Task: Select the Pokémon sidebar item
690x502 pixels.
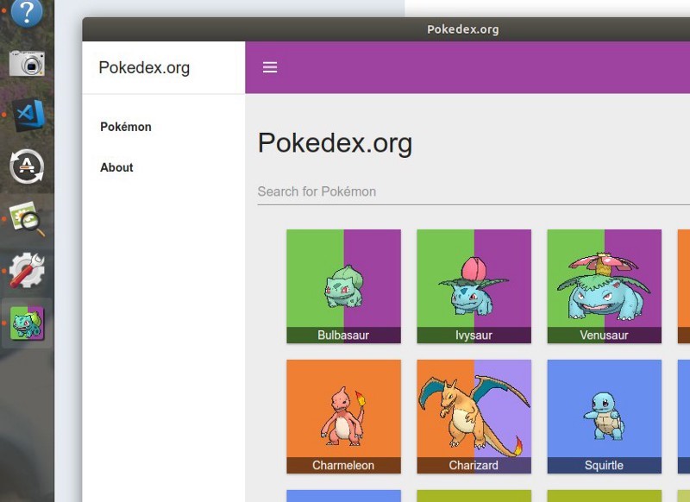Action: pyautogui.click(x=126, y=127)
